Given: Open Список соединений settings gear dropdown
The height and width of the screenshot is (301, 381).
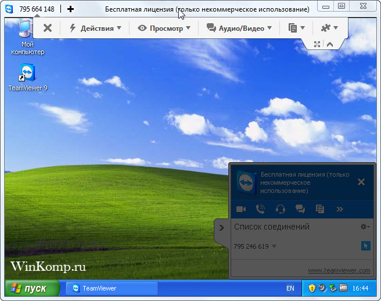Looking at the screenshot, I should [x=365, y=227].
